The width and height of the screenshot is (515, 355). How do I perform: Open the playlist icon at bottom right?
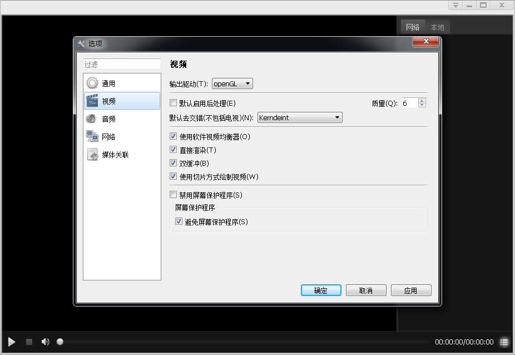click(x=504, y=342)
